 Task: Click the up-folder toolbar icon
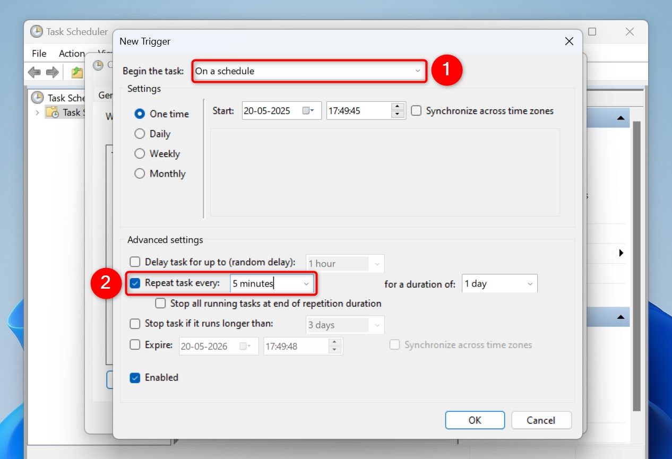77,72
